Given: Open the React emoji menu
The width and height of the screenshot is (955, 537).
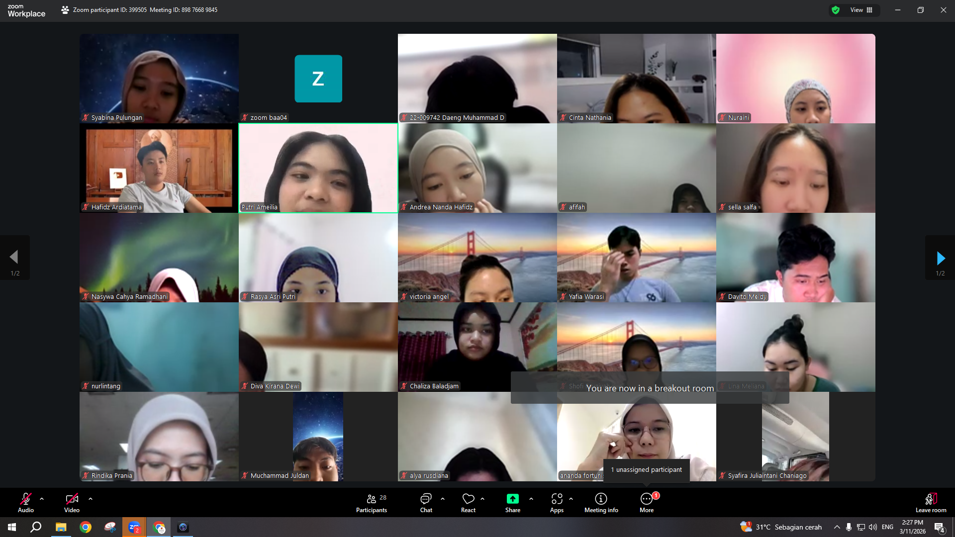Looking at the screenshot, I should tap(468, 502).
